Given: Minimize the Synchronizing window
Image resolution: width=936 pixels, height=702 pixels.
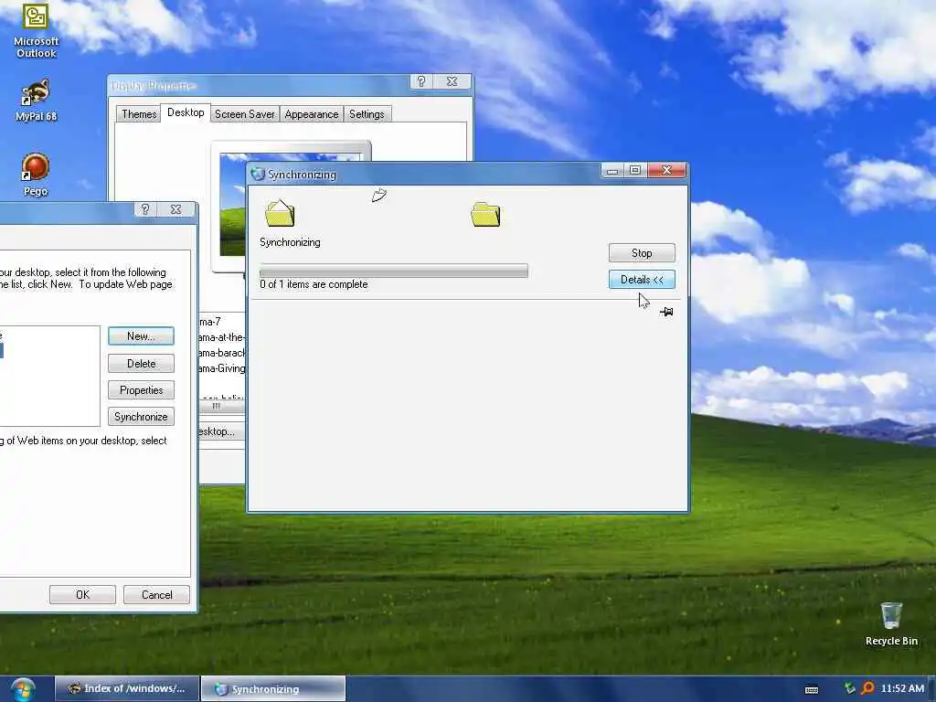Looking at the screenshot, I should tap(612, 171).
